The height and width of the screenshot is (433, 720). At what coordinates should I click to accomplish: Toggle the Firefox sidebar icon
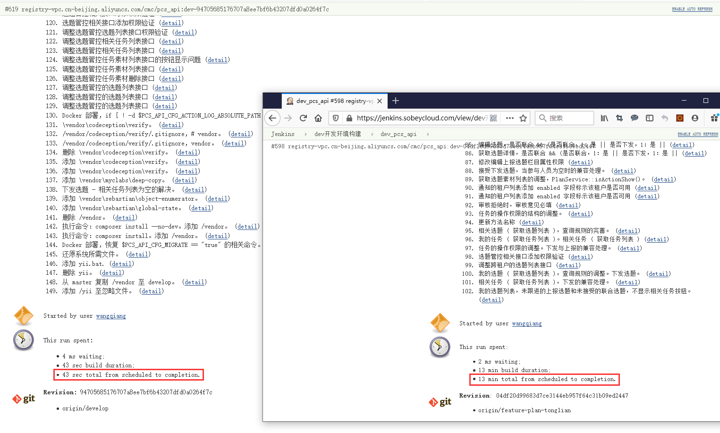pos(650,118)
